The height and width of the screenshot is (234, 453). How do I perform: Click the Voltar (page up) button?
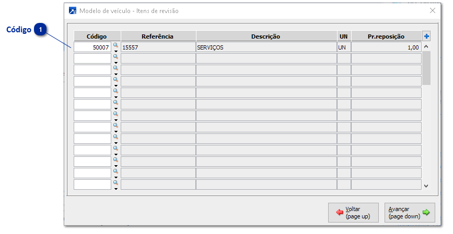tap(353, 213)
